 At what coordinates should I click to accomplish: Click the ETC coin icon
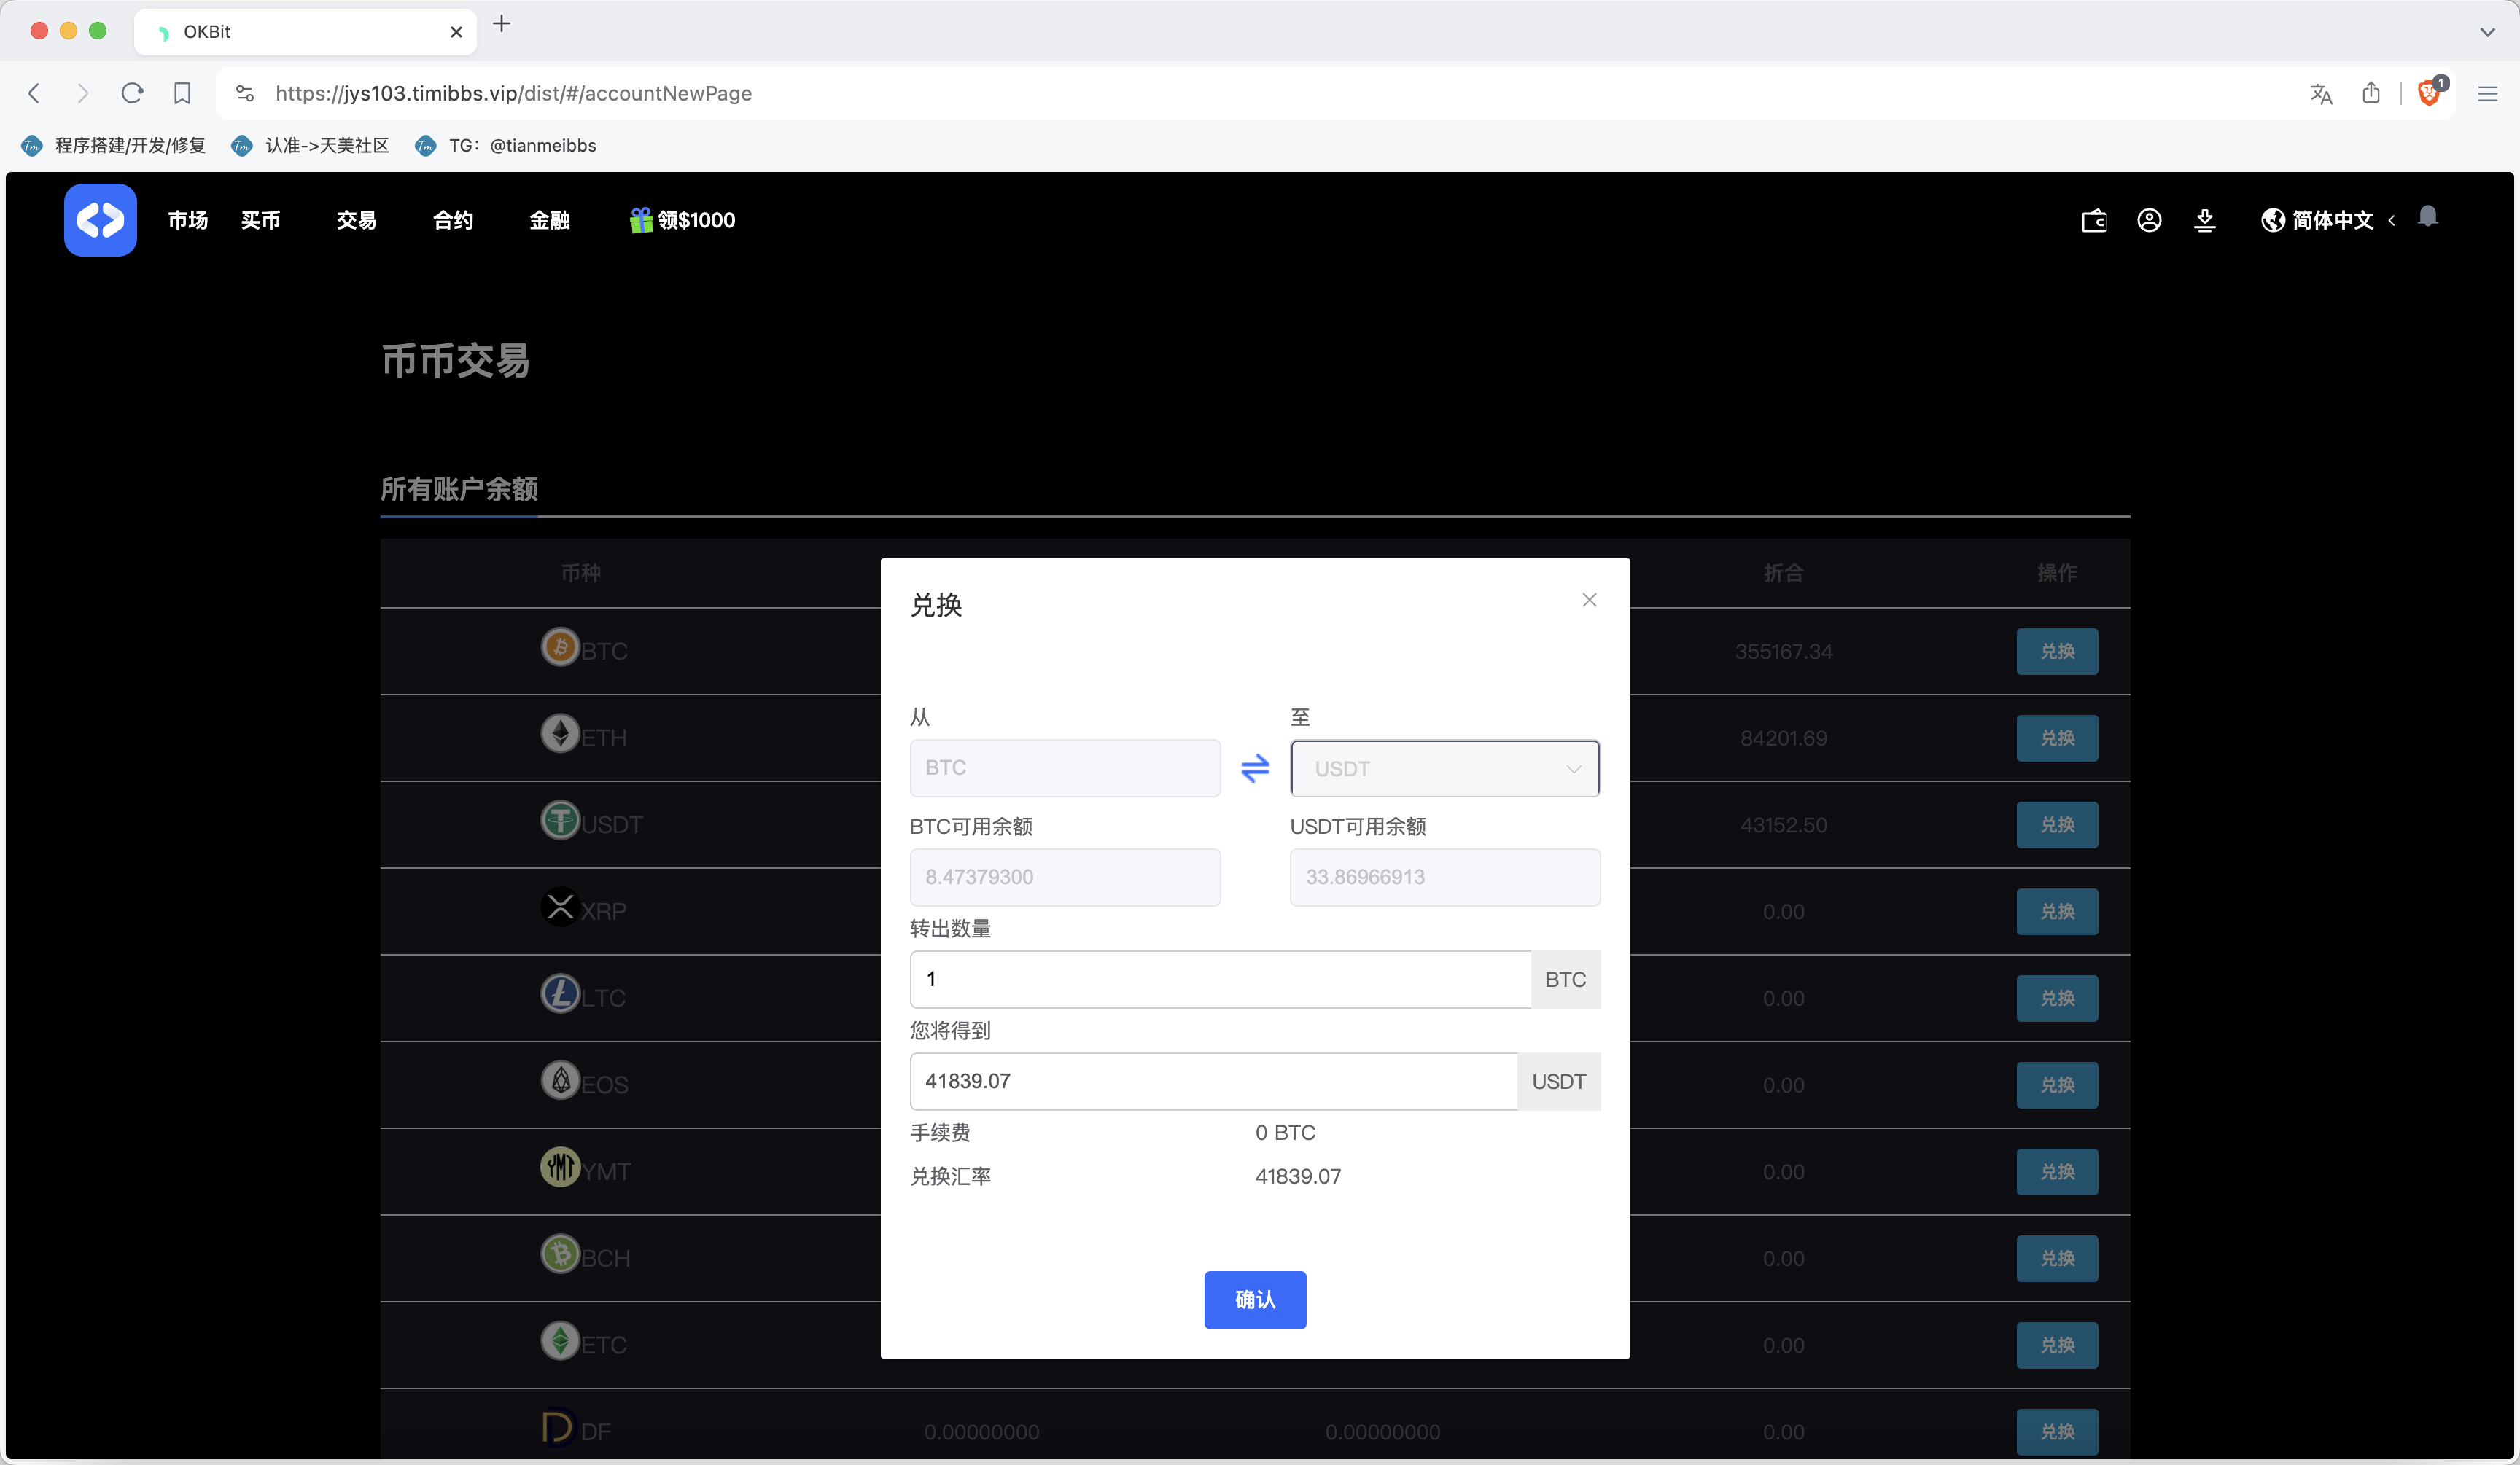click(x=560, y=1341)
